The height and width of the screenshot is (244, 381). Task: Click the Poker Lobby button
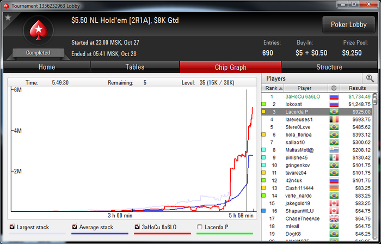coord(348,25)
